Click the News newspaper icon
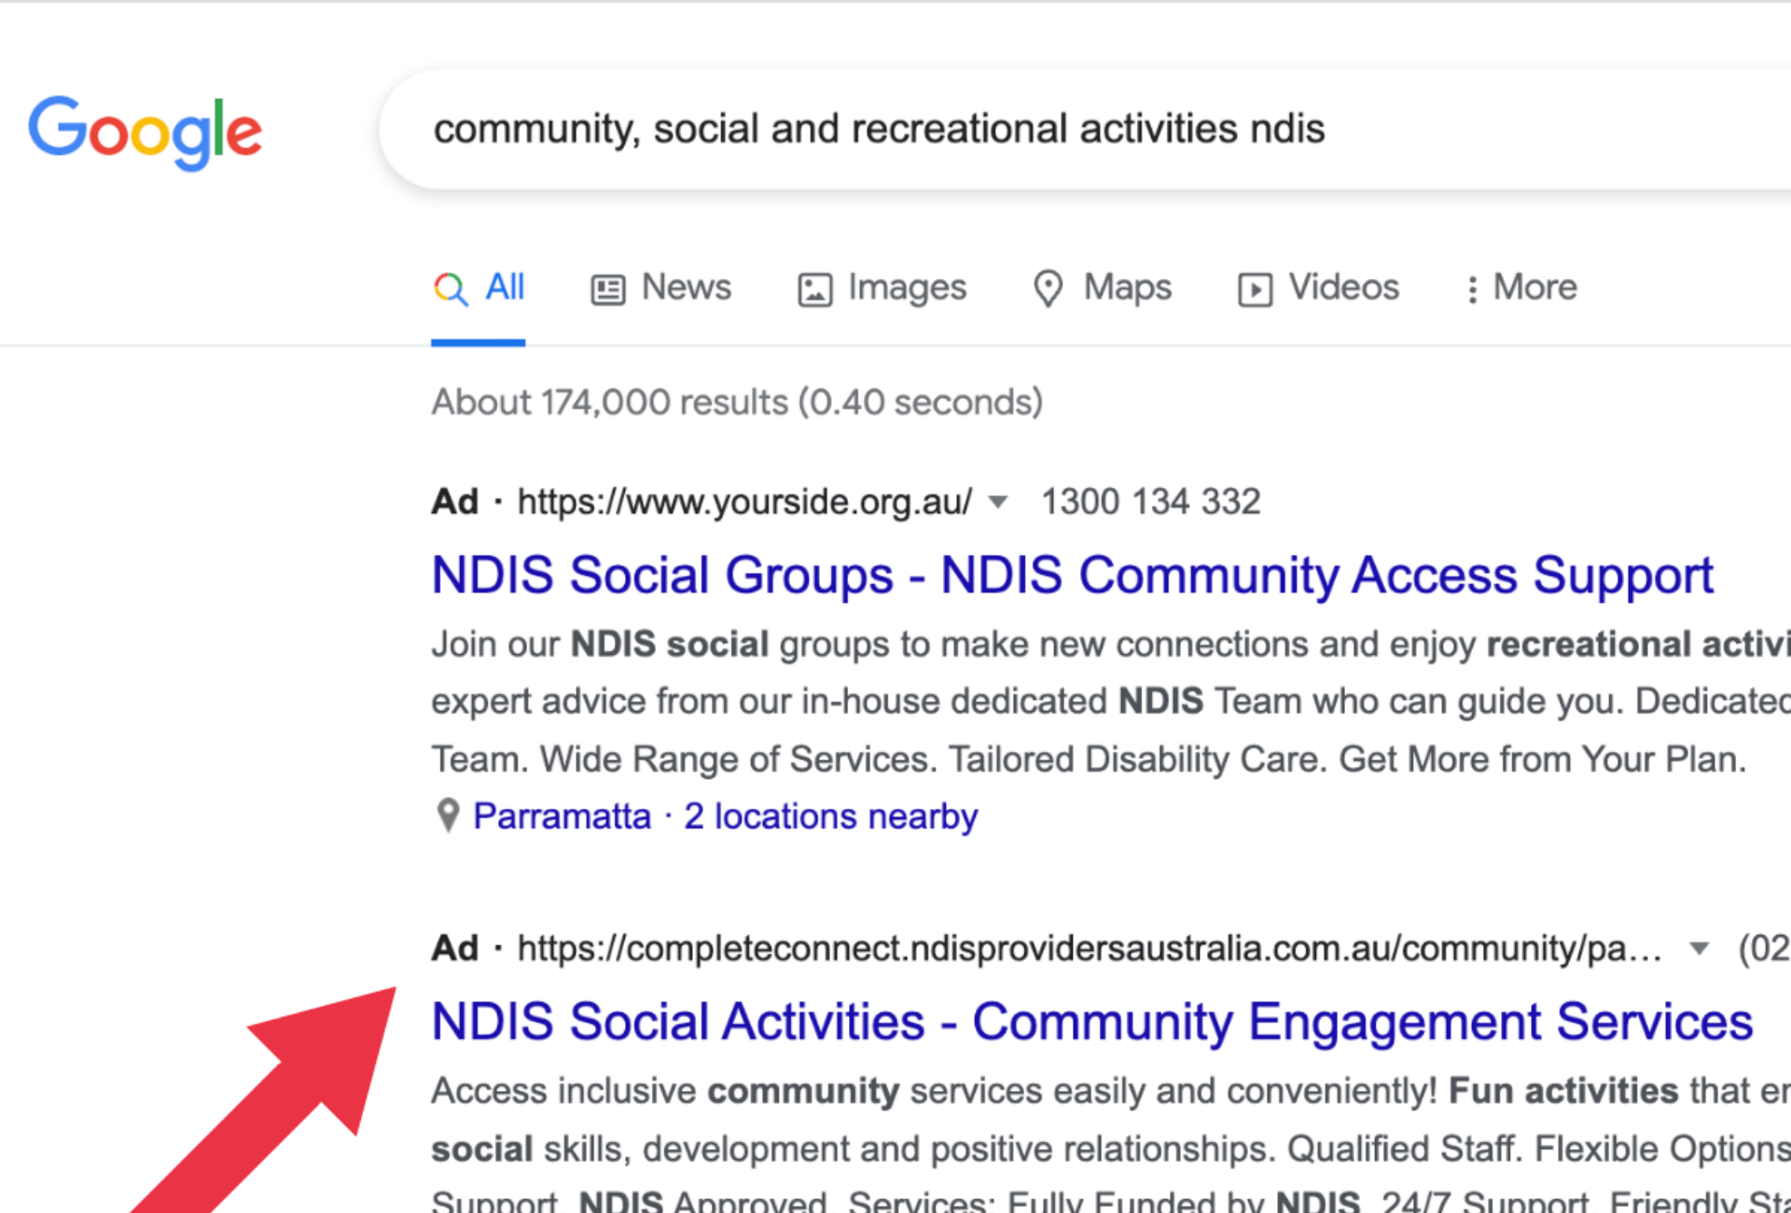Screen dimensions: 1791x1213 pyautogui.click(x=607, y=289)
